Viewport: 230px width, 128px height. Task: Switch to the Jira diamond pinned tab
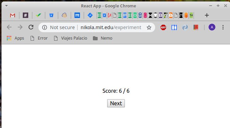pos(90,15)
